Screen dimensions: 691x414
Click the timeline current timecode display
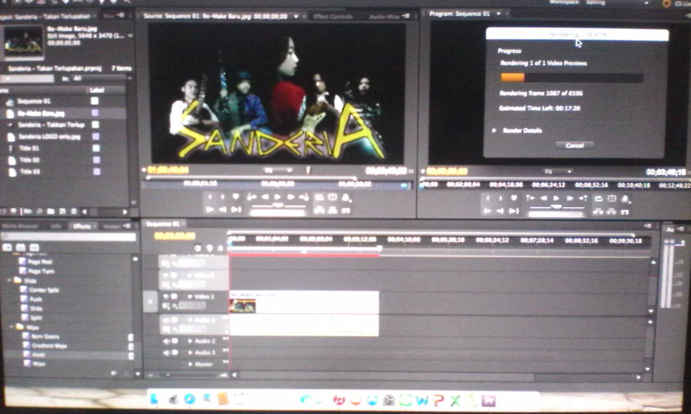(174, 236)
